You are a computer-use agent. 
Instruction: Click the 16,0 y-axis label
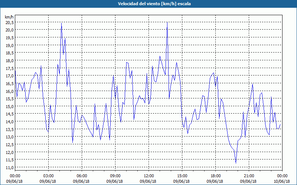(x=9, y=91)
